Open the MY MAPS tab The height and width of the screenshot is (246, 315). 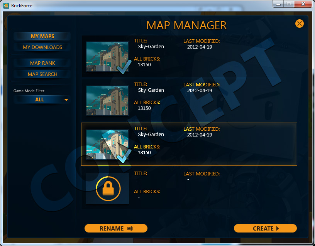42,36
